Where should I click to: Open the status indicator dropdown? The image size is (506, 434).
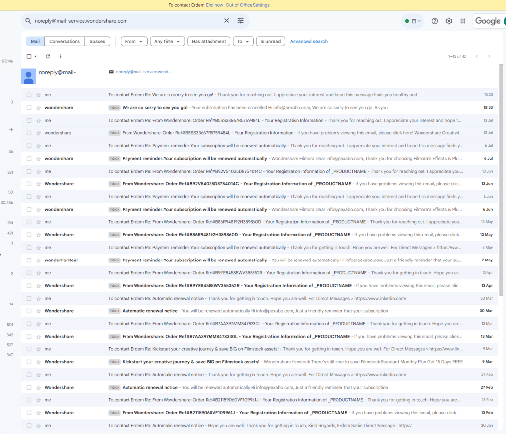[413, 21]
